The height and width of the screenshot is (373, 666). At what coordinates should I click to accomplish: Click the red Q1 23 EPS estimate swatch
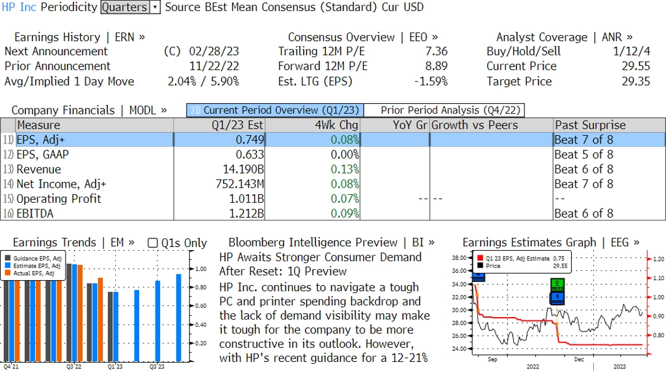point(480,258)
